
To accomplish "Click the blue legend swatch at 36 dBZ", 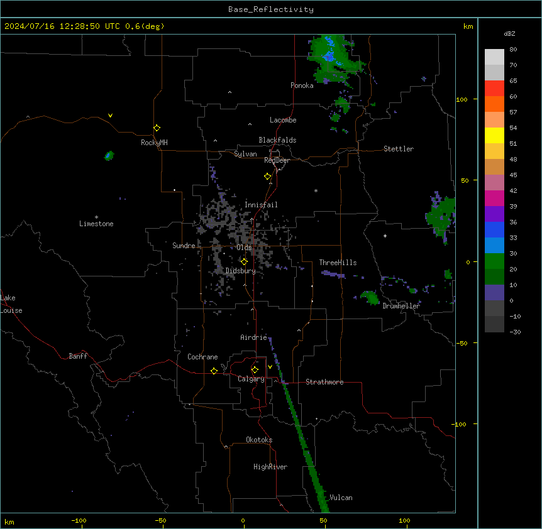I will click(494, 229).
